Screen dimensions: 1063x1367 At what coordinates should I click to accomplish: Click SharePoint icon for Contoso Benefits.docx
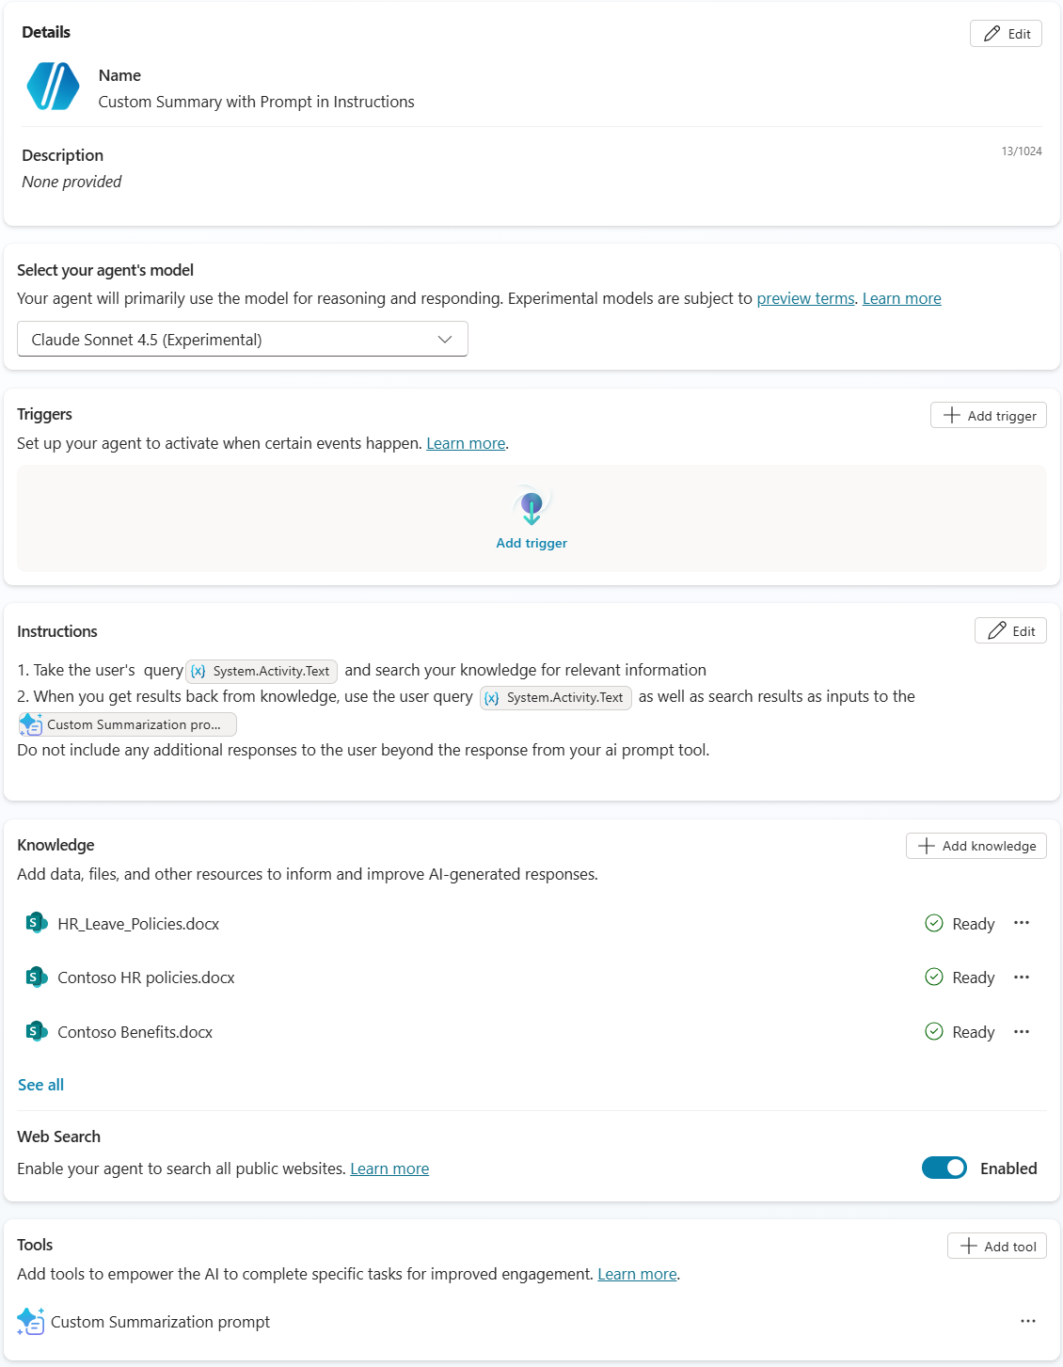point(36,1031)
